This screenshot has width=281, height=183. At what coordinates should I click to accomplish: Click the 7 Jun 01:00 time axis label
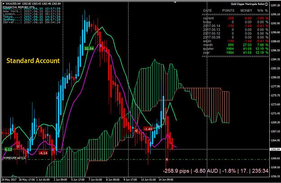pos(95,179)
